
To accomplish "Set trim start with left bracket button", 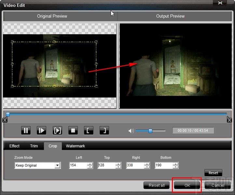I will (x=89, y=130).
